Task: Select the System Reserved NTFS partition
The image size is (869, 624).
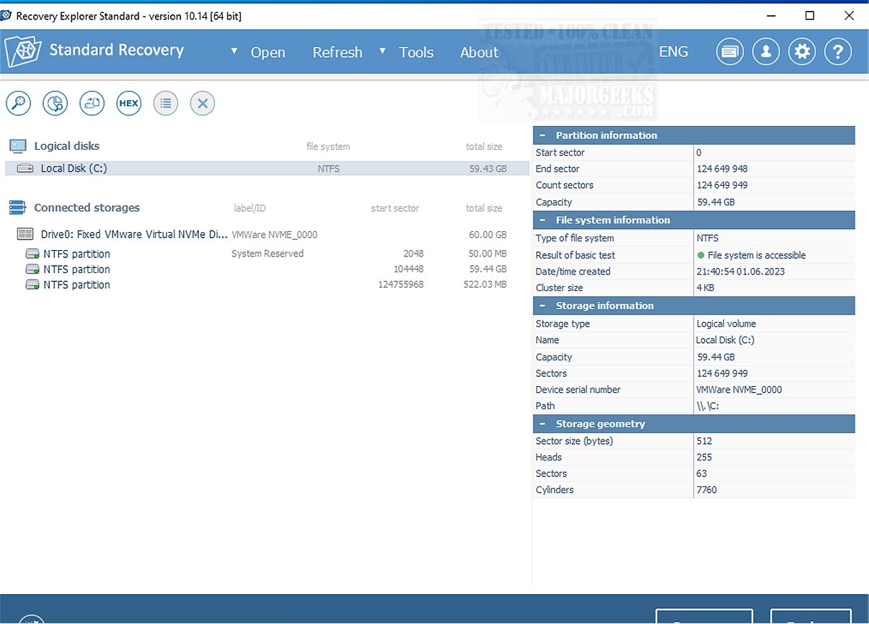Action: pos(87,254)
